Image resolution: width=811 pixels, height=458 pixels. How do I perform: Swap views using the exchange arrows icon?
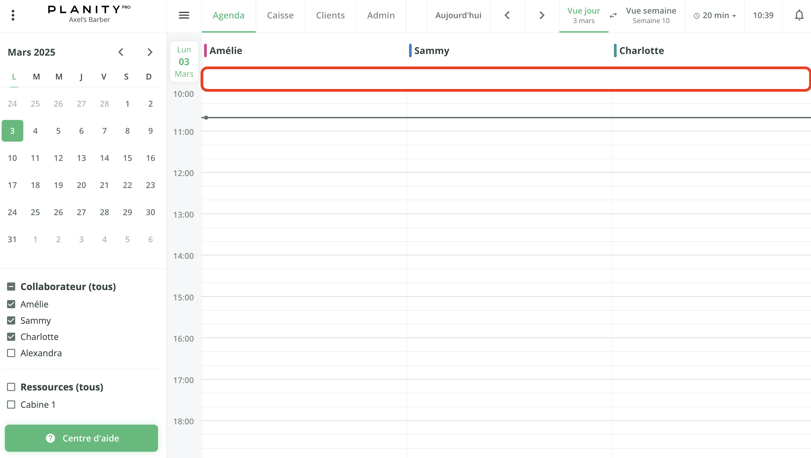[x=613, y=15]
